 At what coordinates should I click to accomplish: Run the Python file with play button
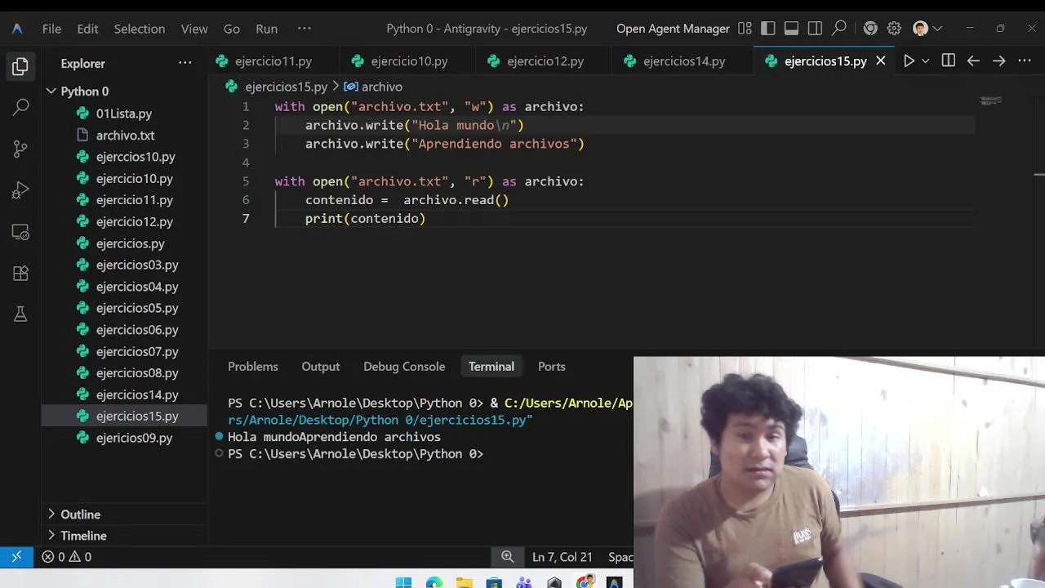pyautogui.click(x=908, y=61)
